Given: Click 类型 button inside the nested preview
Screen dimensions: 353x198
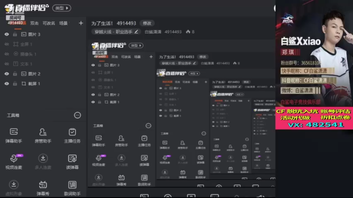Looking at the screenshot, I should coord(136,46).
